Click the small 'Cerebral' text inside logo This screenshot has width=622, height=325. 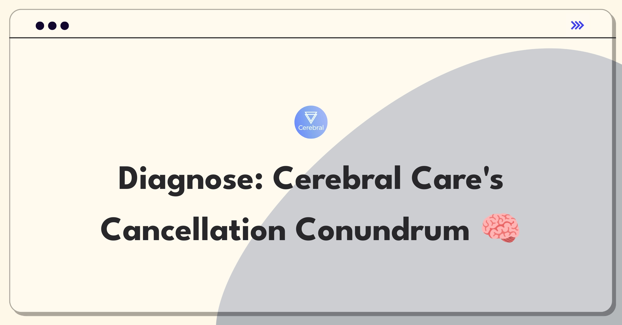[x=311, y=128]
